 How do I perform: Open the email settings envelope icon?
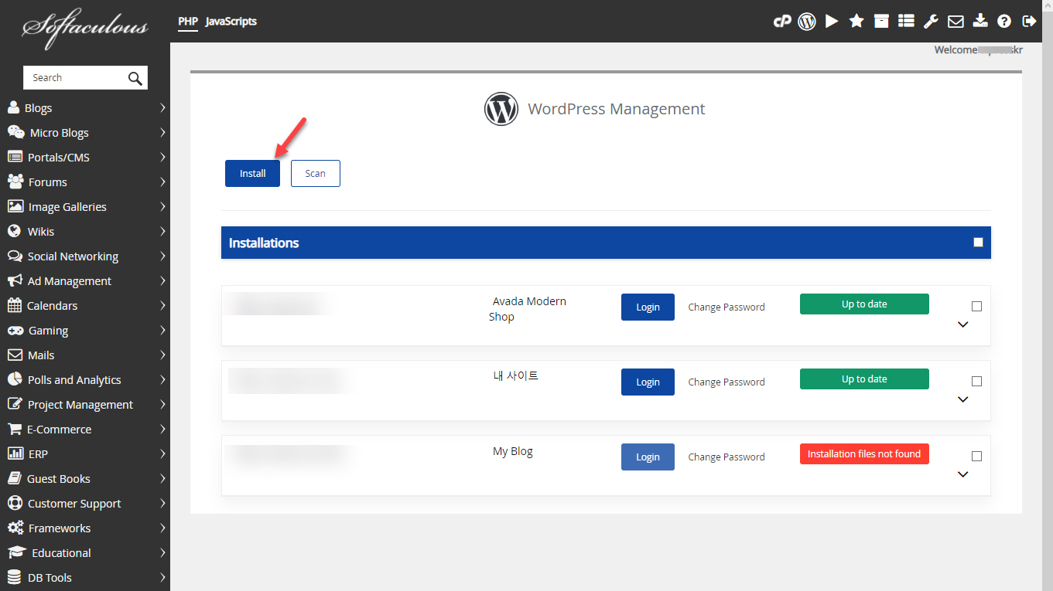pos(956,22)
